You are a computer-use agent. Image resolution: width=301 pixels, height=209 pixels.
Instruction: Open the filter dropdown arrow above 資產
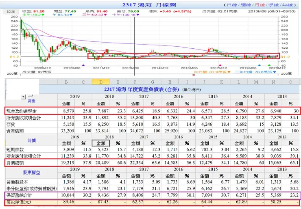click(x=24, y=97)
